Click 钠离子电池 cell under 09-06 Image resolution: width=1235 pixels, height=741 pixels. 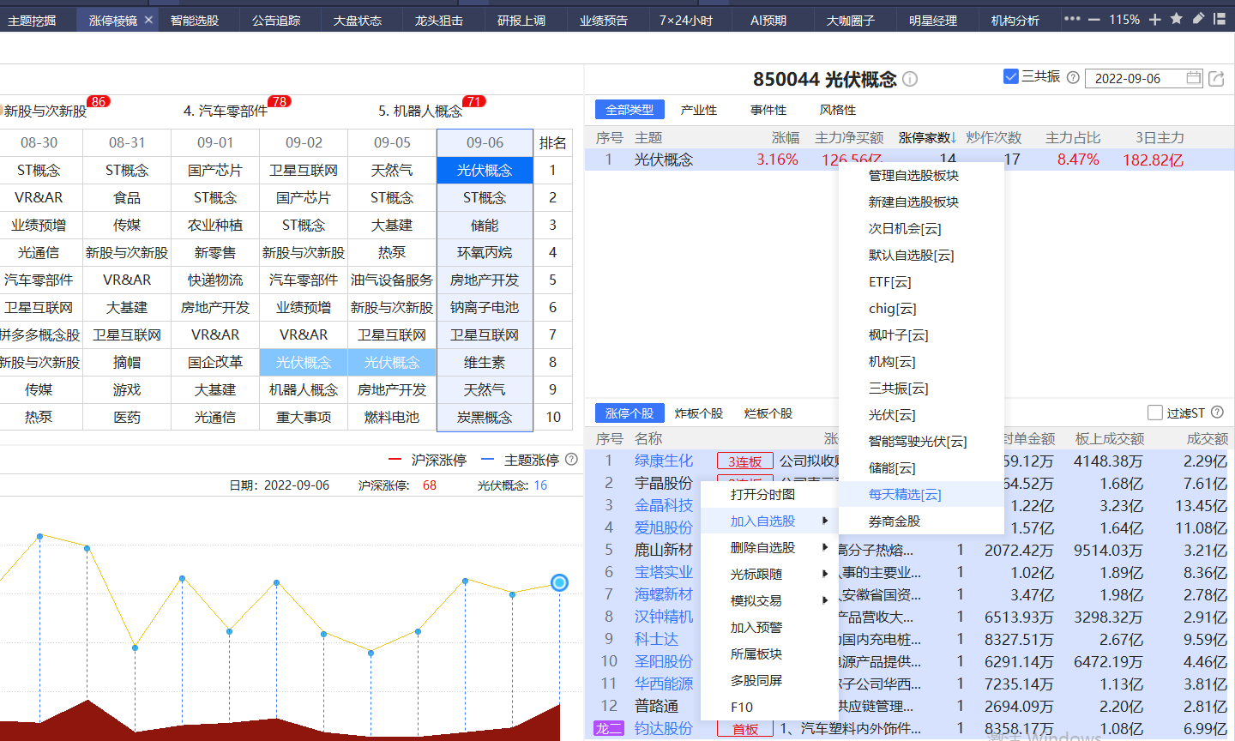tap(485, 307)
